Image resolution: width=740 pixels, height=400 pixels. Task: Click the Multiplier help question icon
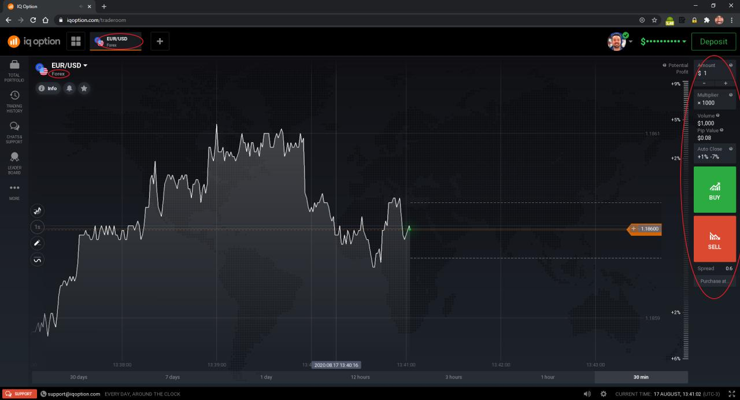(731, 95)
